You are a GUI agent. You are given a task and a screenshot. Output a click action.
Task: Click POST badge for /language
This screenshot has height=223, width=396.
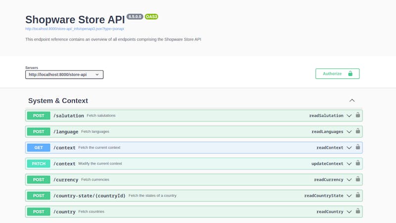39,131
